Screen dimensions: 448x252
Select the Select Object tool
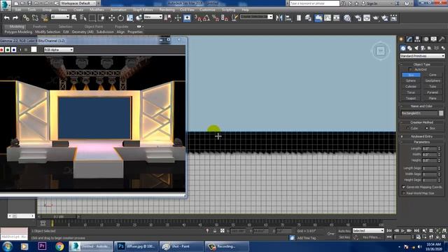(74, 18)
